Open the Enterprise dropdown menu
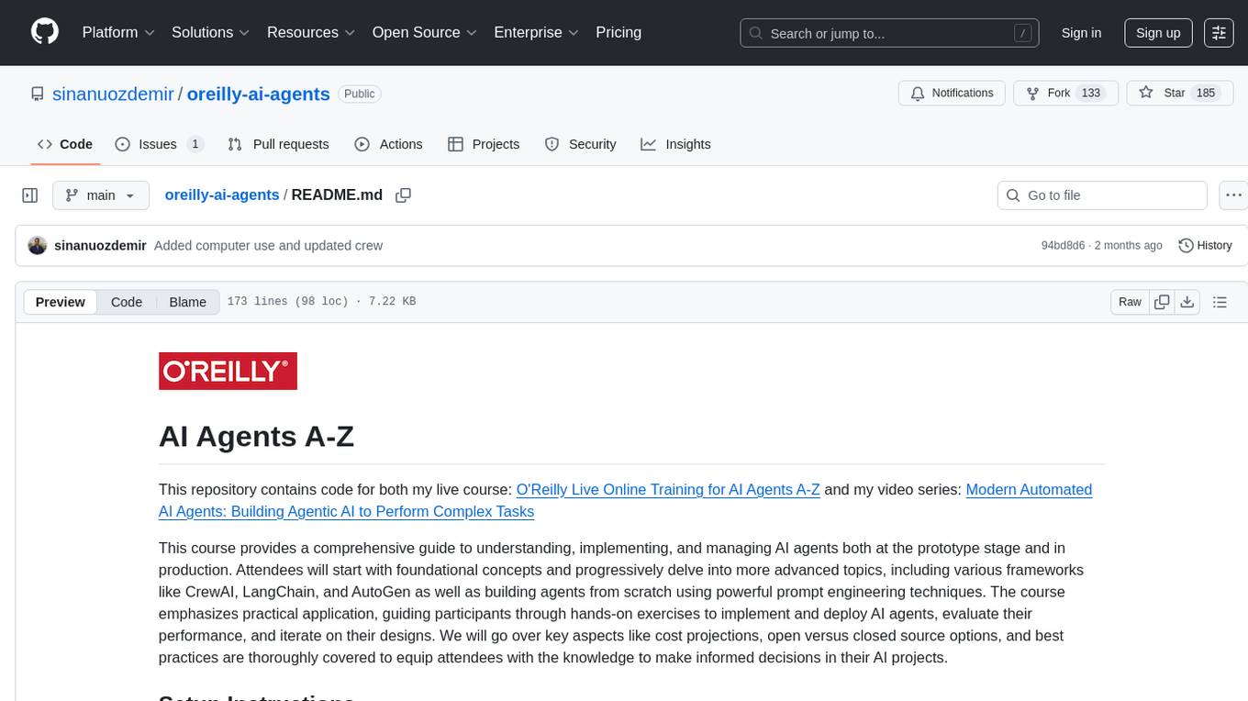The height and width of the screenshot is (701, 1248). pos(537,32)
